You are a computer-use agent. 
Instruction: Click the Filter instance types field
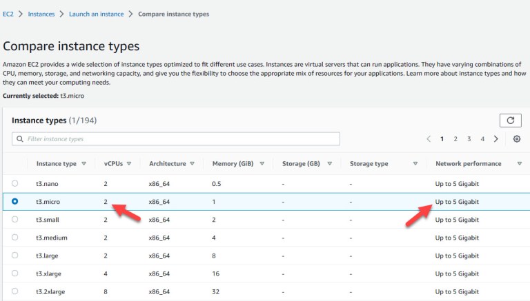tap(176, 138)
